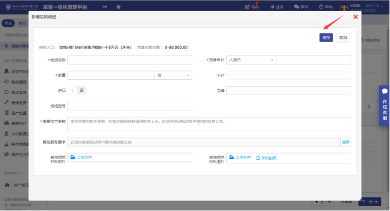
Task: Switch to the 个人 pill toggle
Action: click(8, 23)
